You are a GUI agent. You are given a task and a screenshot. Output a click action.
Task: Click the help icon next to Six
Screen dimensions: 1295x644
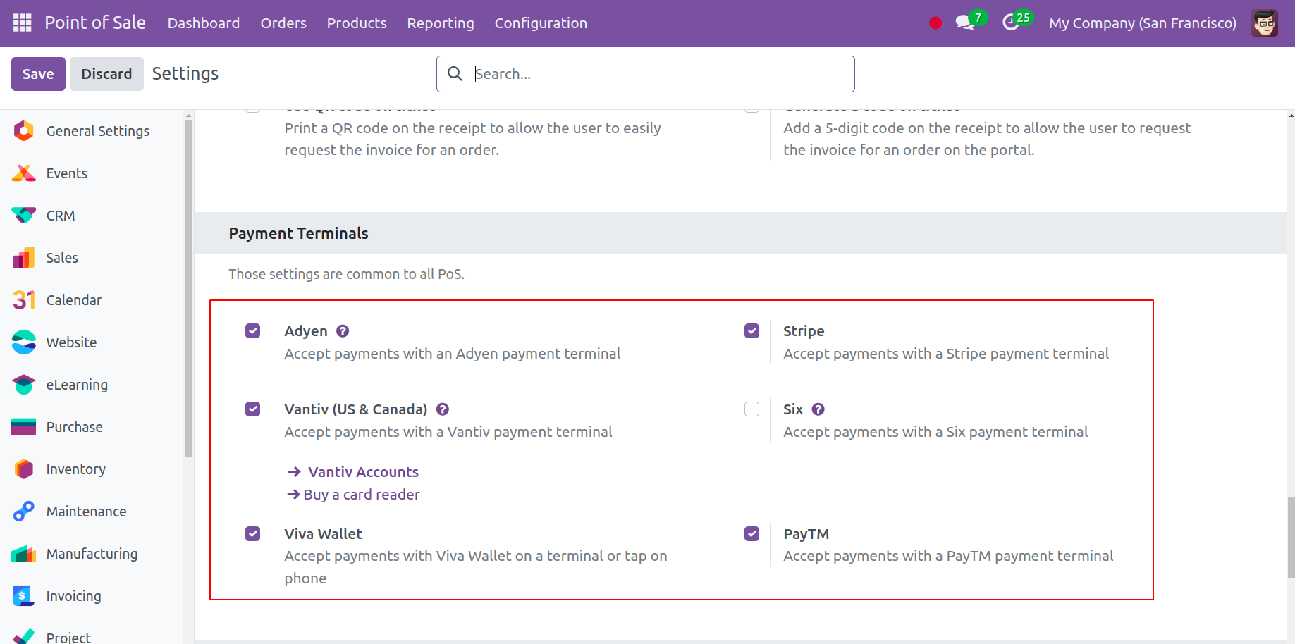coord(818,409)
